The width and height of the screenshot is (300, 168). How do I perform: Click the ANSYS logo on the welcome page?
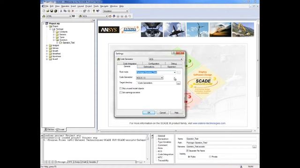(x=109, y=30)
